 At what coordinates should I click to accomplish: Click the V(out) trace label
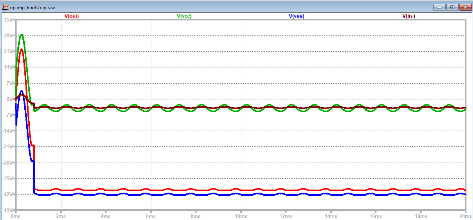[71, 16]
